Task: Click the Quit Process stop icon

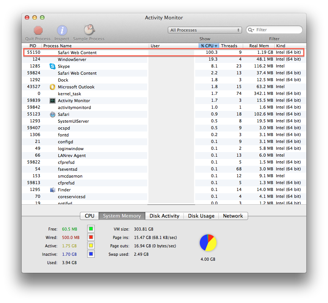Action: click(38, 30)
